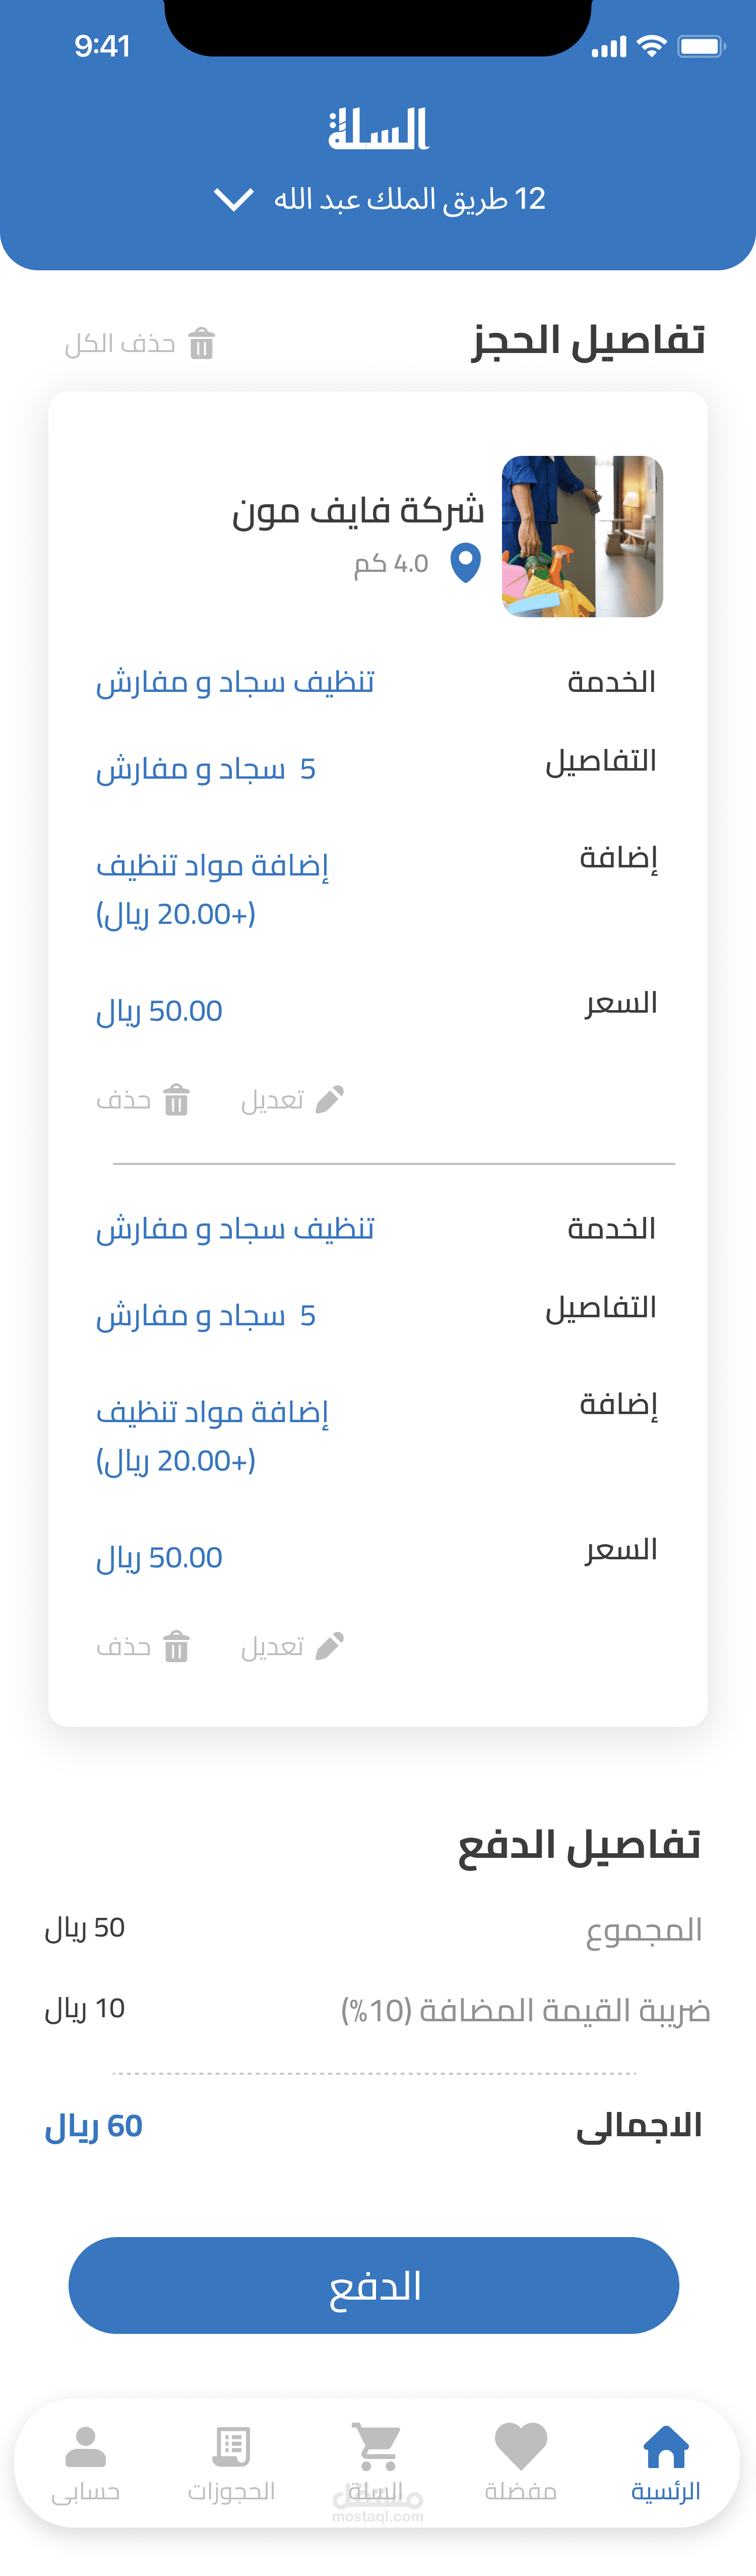Click the second service's trash delete icon
Image resolution: width=756 pixels, height=2576 pixels.
pyautogui.click(x=177, y=1646)
